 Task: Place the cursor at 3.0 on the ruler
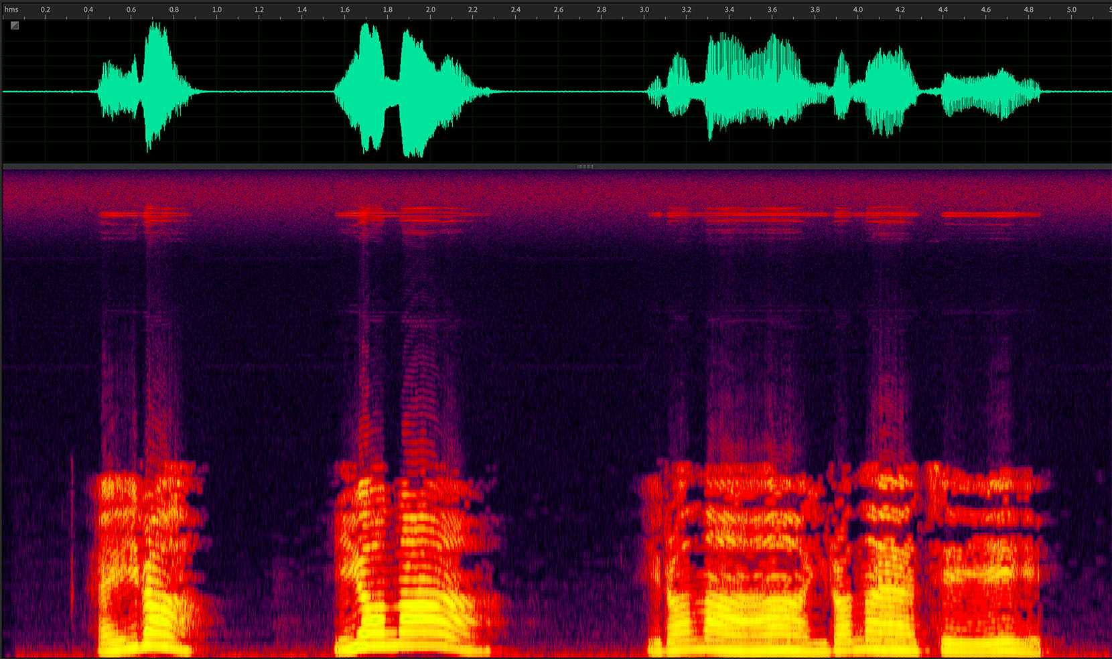[x=644, y=10]
